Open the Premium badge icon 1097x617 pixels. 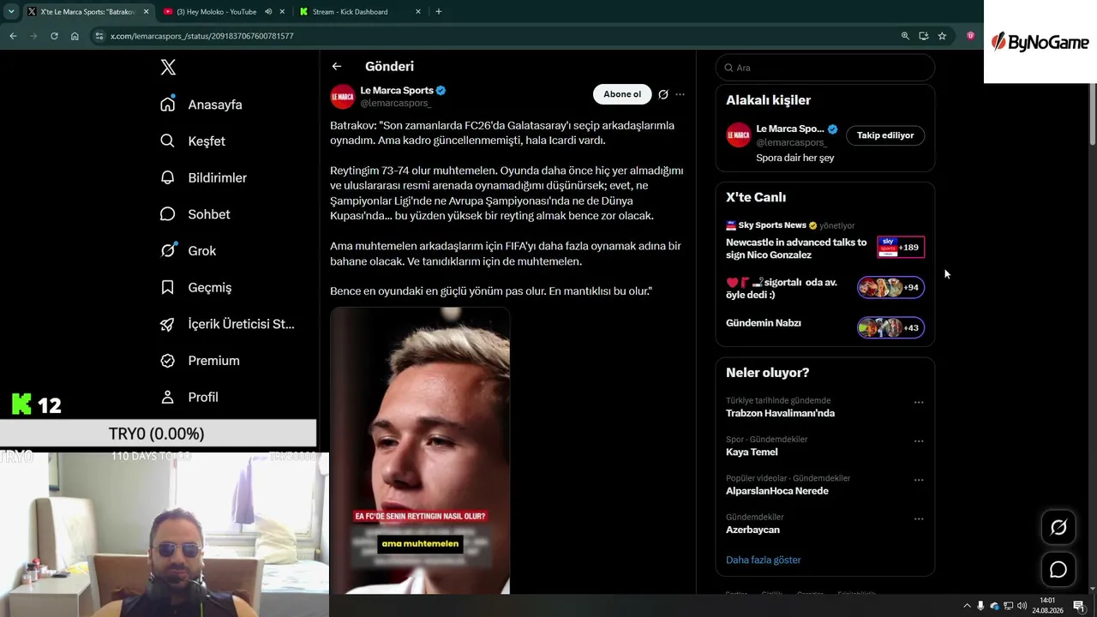pyautogui.click(x=168, y=361)
